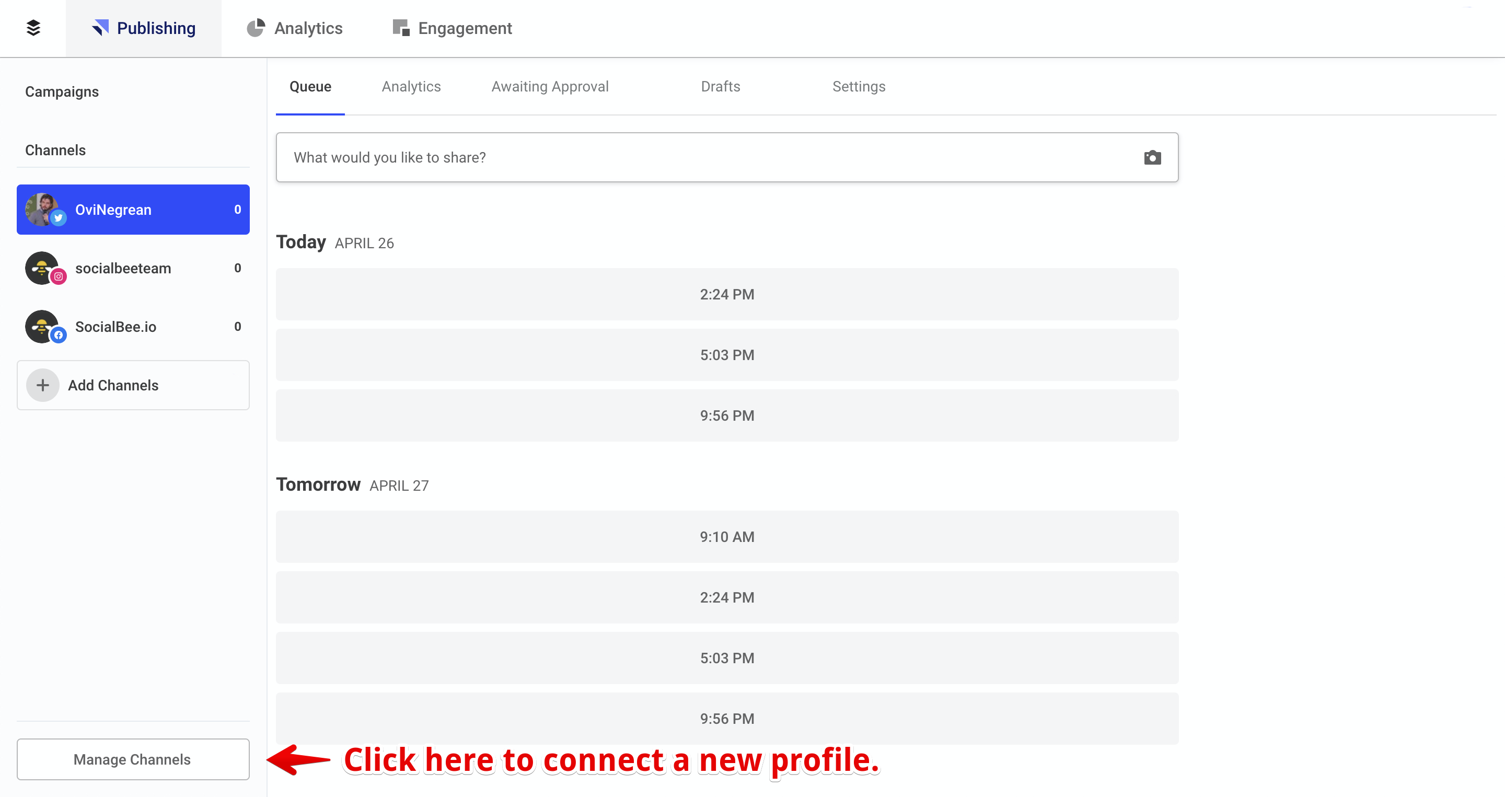This screenshot has height=797, width=1505.
Task: Click the Analytics pie chart icon
Action: [256, 28]
